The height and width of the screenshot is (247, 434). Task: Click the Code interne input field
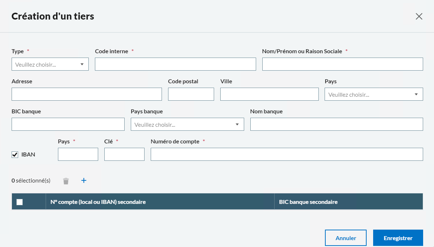175,64
